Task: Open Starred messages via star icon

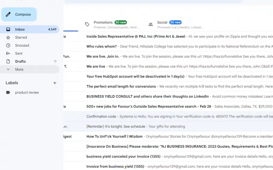Action: click(8, 37)
